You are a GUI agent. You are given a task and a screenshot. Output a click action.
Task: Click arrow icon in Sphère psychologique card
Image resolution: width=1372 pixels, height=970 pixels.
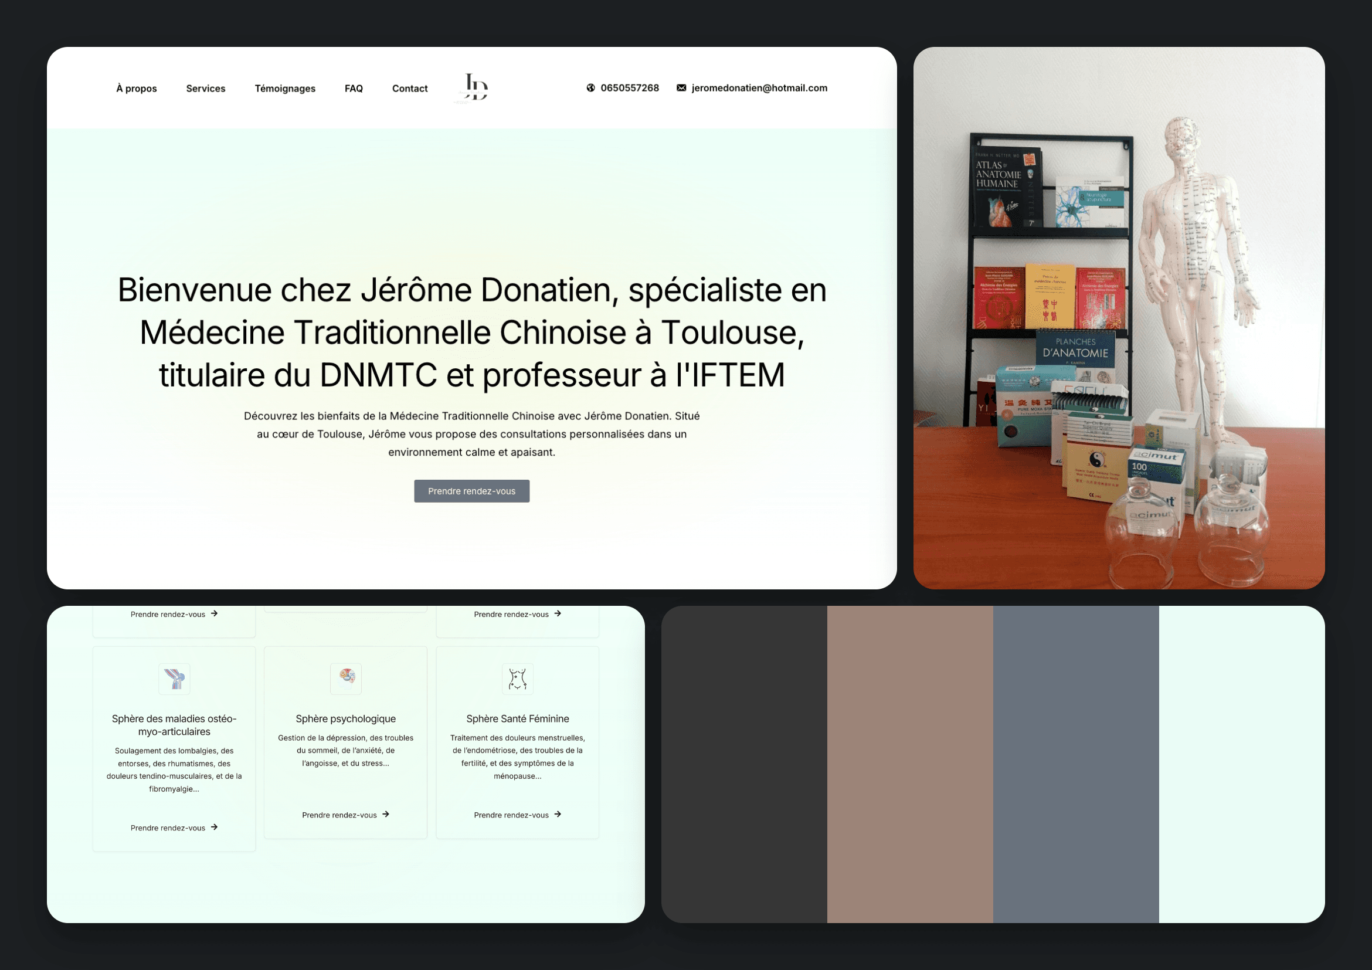pyautogui.click(x=386, y=814)
